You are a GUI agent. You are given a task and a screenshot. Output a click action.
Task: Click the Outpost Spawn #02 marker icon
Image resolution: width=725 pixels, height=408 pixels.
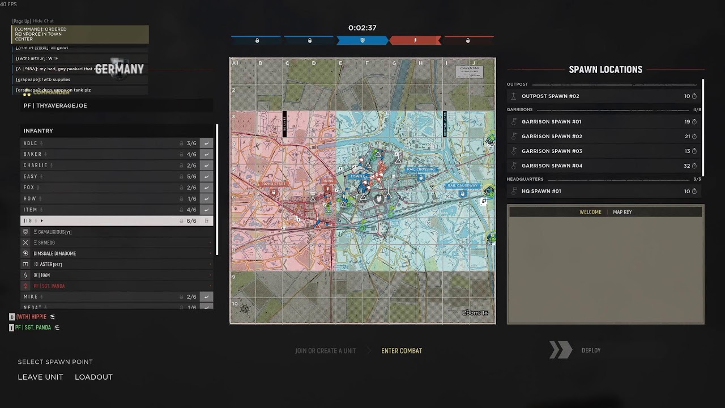(514, 96)
